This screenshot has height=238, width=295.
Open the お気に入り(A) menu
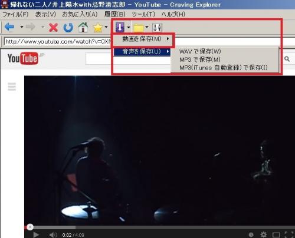click(x=80, y=14)
